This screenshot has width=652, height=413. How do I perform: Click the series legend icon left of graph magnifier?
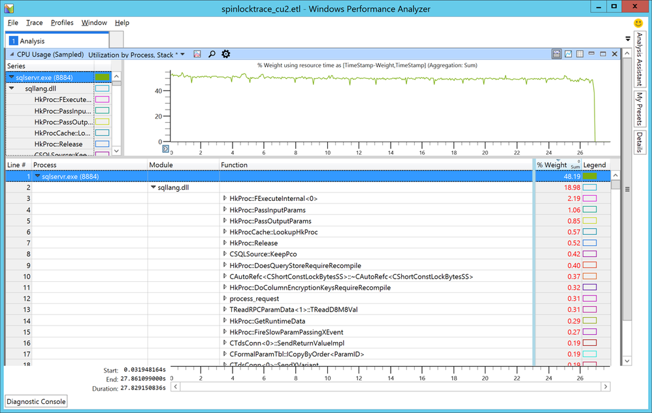point(197,54)
